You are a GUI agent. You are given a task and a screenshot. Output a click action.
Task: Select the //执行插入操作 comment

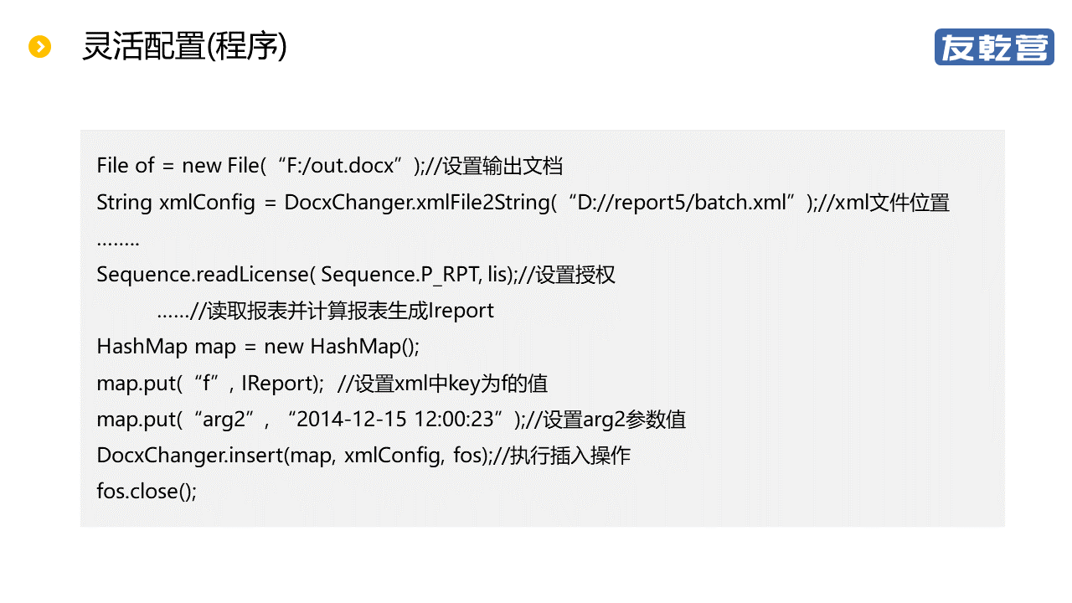561,456
